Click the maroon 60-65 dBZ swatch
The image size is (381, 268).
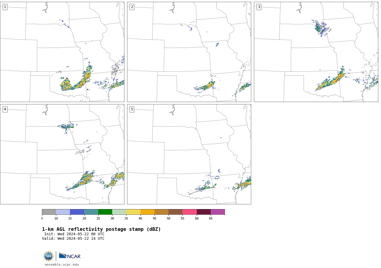coord(204,212)
